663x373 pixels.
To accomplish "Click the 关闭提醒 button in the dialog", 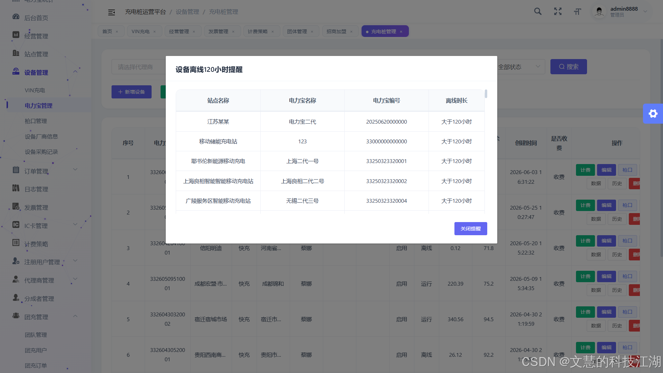I will pos(471,229).
